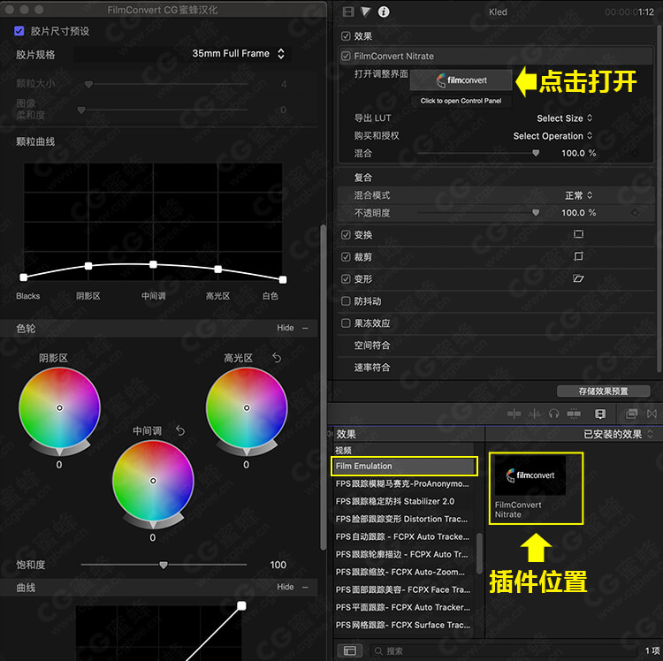Select the Film Emulation category
This screenshot has height=661, width=663.
point(404,467)
